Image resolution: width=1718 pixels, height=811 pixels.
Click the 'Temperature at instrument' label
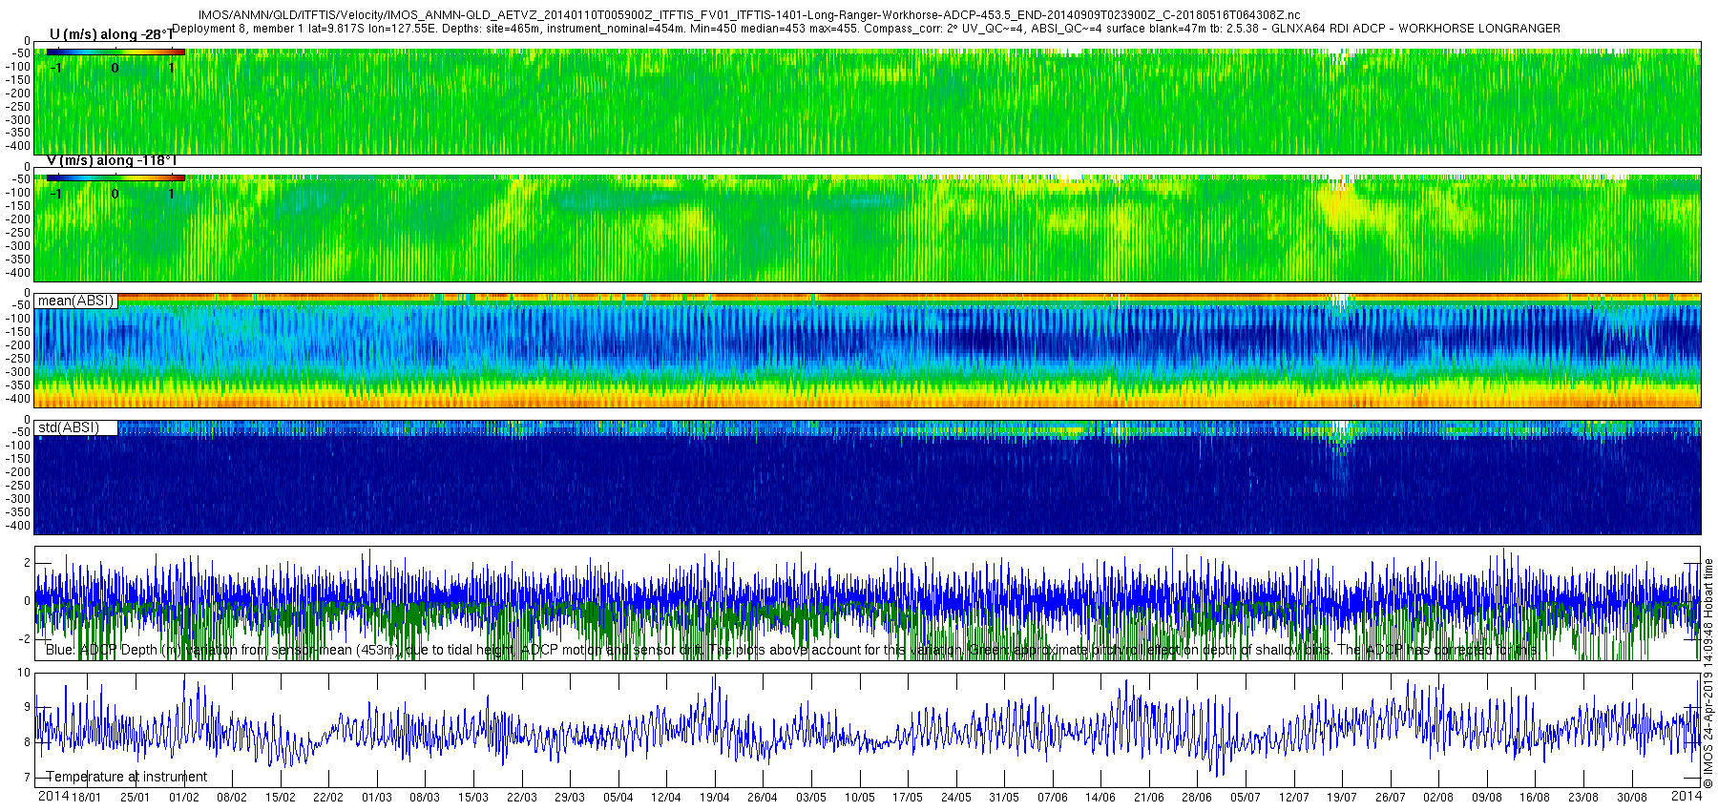click(127, 777)
